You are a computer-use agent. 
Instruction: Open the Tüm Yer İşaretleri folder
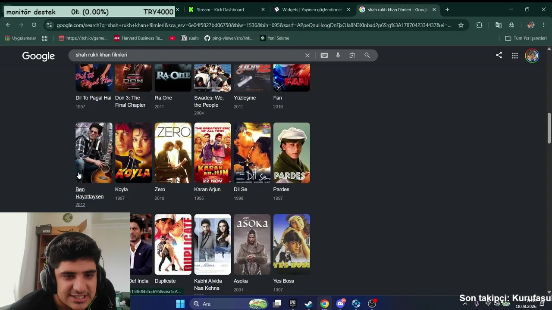click(526, 38)
